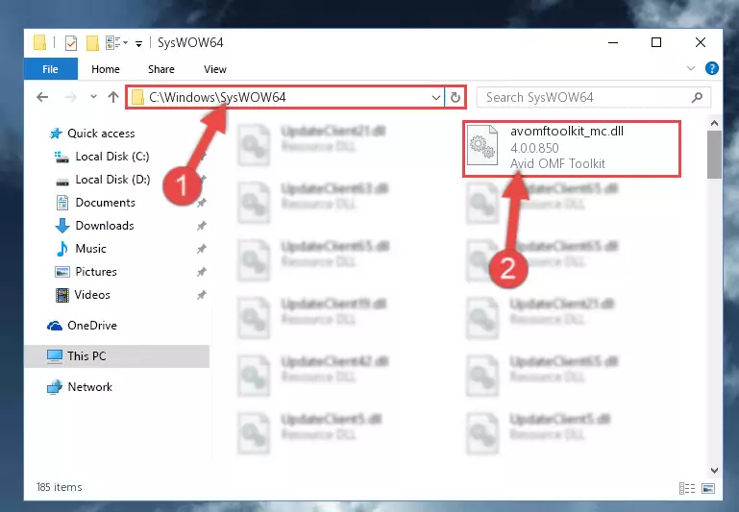Image resolution: width=739 pixels, height=512 pixels.
Task: Click the Videos filmstrip icon
Action: [x=62, y=295]
